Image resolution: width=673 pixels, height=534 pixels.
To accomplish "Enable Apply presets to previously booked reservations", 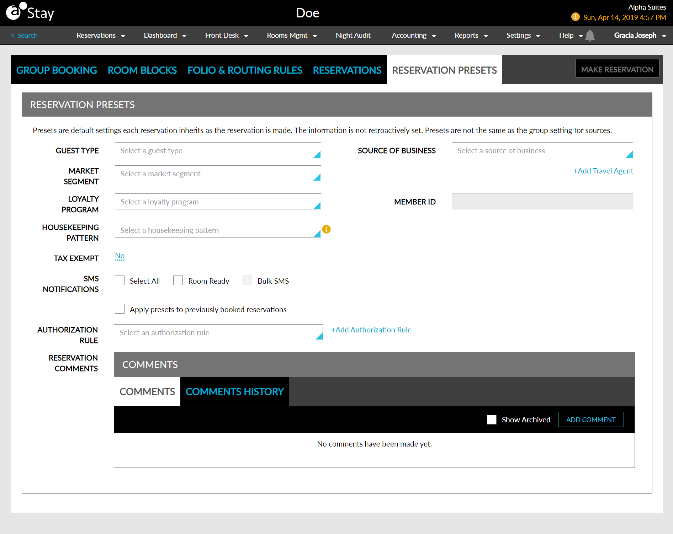I will (x=120, y=309).
